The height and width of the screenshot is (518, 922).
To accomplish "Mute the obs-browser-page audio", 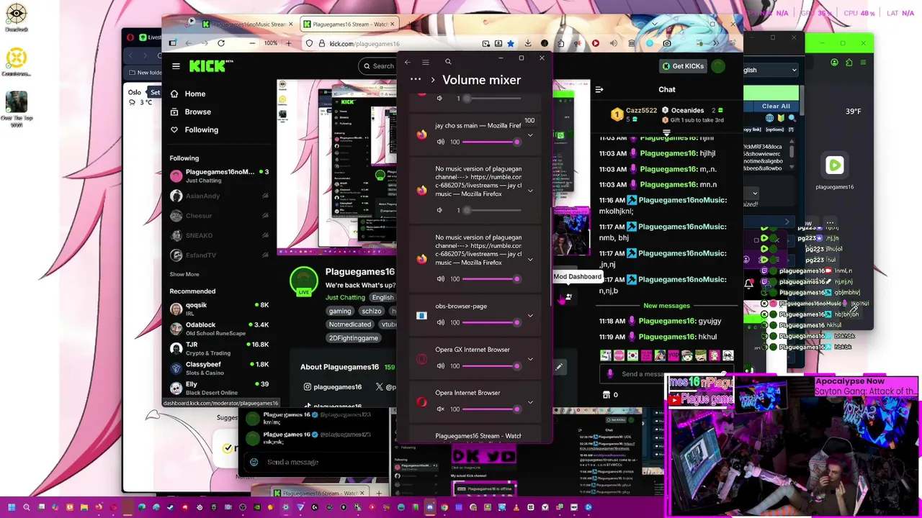I will [440, 322].
